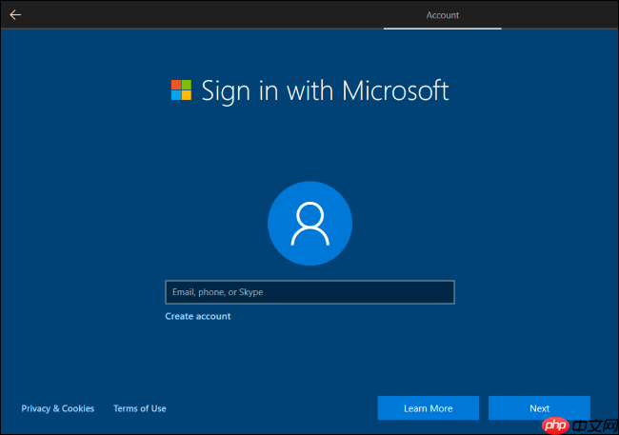The height and width of the screenshot is (435, 619).
Task: Click the Email, phone, or Skype field
Action: click(309, 292)
